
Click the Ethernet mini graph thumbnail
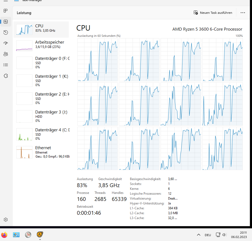tap(24, 152)
